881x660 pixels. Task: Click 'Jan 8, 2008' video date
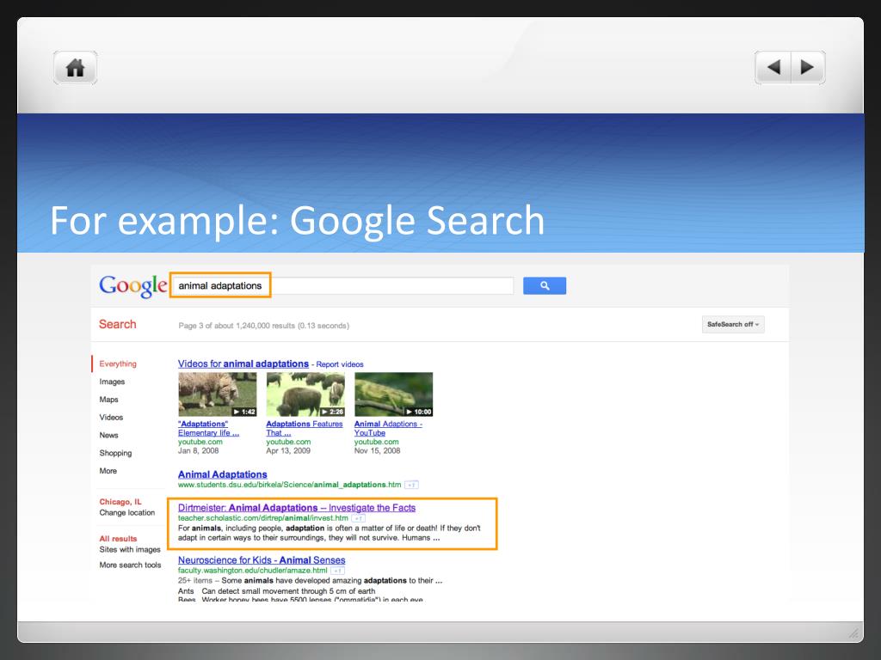pos(199,450)
